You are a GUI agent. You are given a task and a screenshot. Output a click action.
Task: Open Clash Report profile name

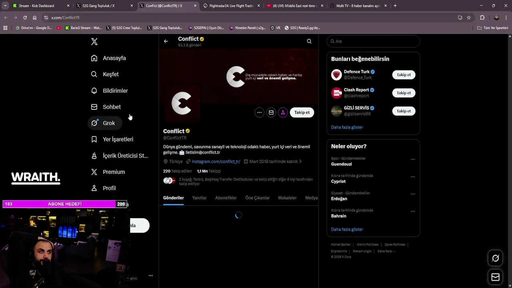356,90
